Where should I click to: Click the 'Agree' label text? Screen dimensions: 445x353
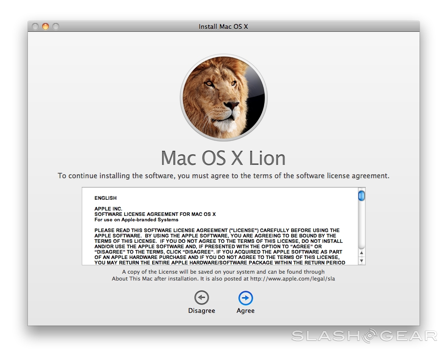coord(245,311)
